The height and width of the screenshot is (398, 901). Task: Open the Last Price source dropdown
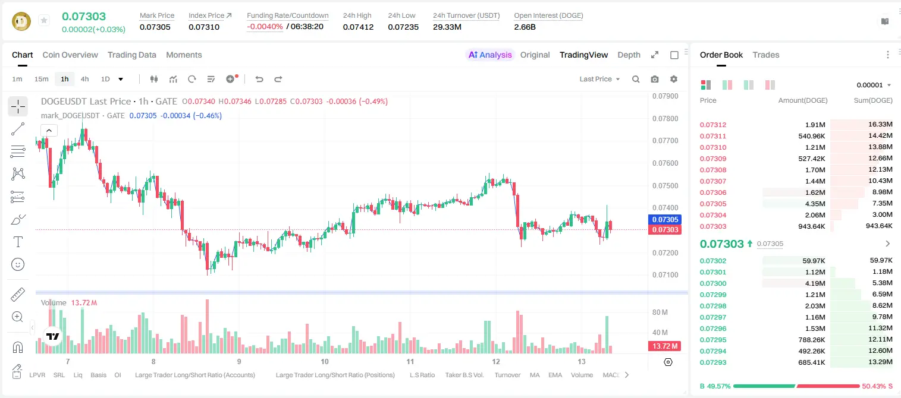pos(599,79)
